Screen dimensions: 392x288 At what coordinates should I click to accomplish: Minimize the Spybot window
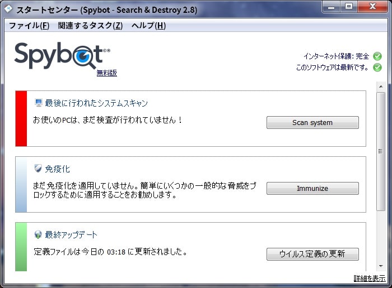(x=332, y=7)
